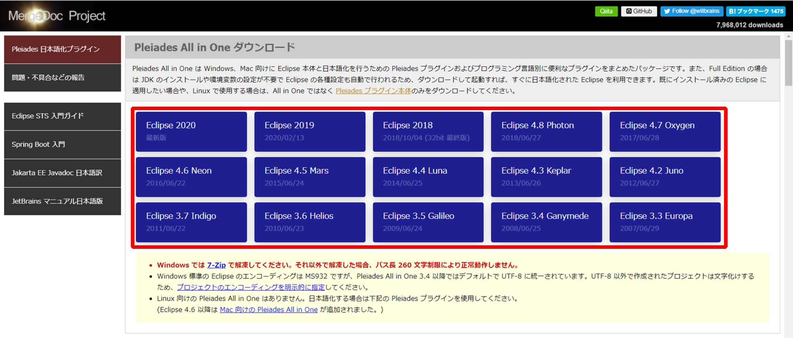The image size is (793, 338).
Task: Pick the Eclipse 3.5 Galileo tile
Action: click(428, 222)
